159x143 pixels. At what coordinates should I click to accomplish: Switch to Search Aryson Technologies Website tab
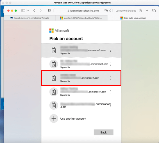30,18
